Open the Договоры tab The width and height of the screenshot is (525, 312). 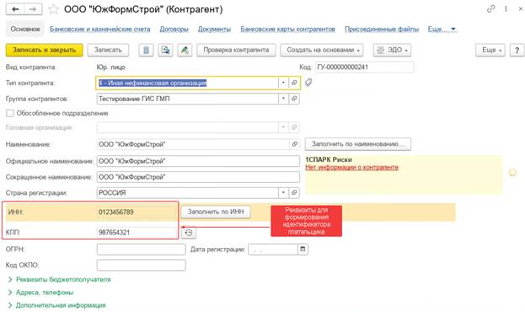pyautogui.click(x=174, y=30)
